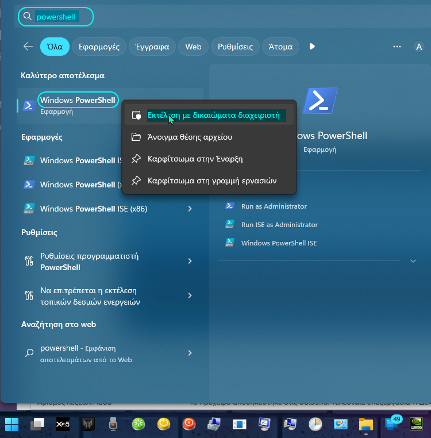Click the admin shield icon in menu
431x438 pixels.
136,115
